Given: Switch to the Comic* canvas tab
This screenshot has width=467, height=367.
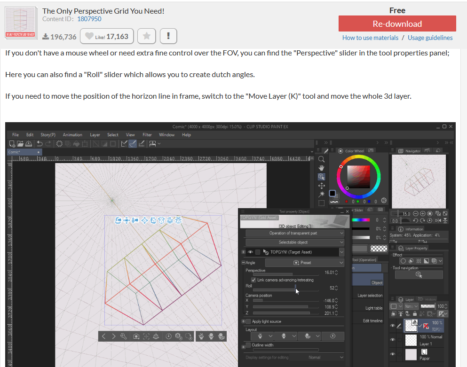Looking at the screenshot, I should (24, 152).
